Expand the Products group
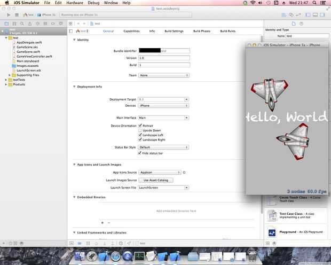331x265 pixels. pyautogui.click(x=6, y=84)
